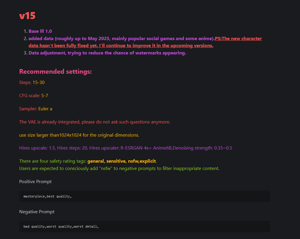Click the Sampler Euler a line

coord(36,109)
